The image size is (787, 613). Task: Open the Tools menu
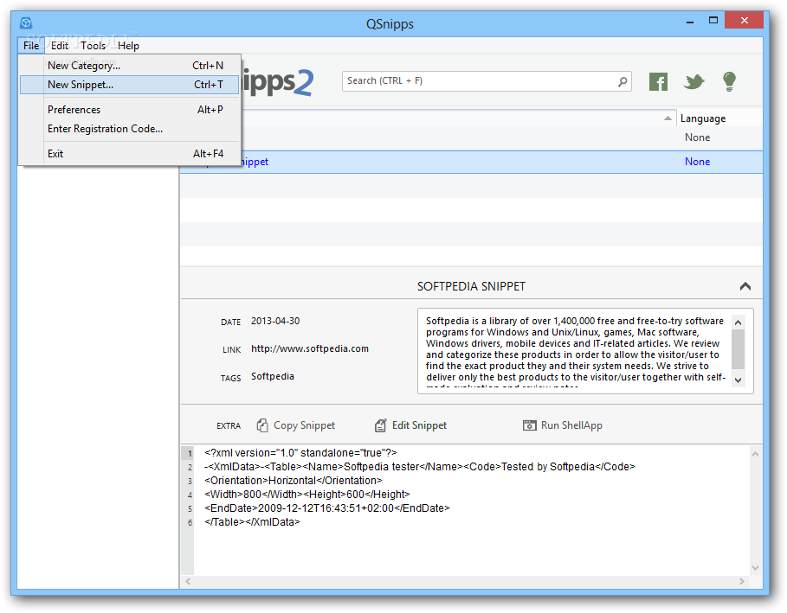(x=93, y=46)
